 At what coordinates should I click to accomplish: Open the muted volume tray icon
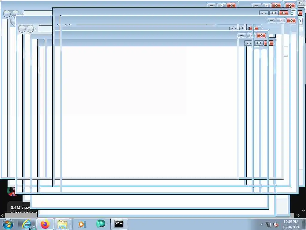coord(276,225)
